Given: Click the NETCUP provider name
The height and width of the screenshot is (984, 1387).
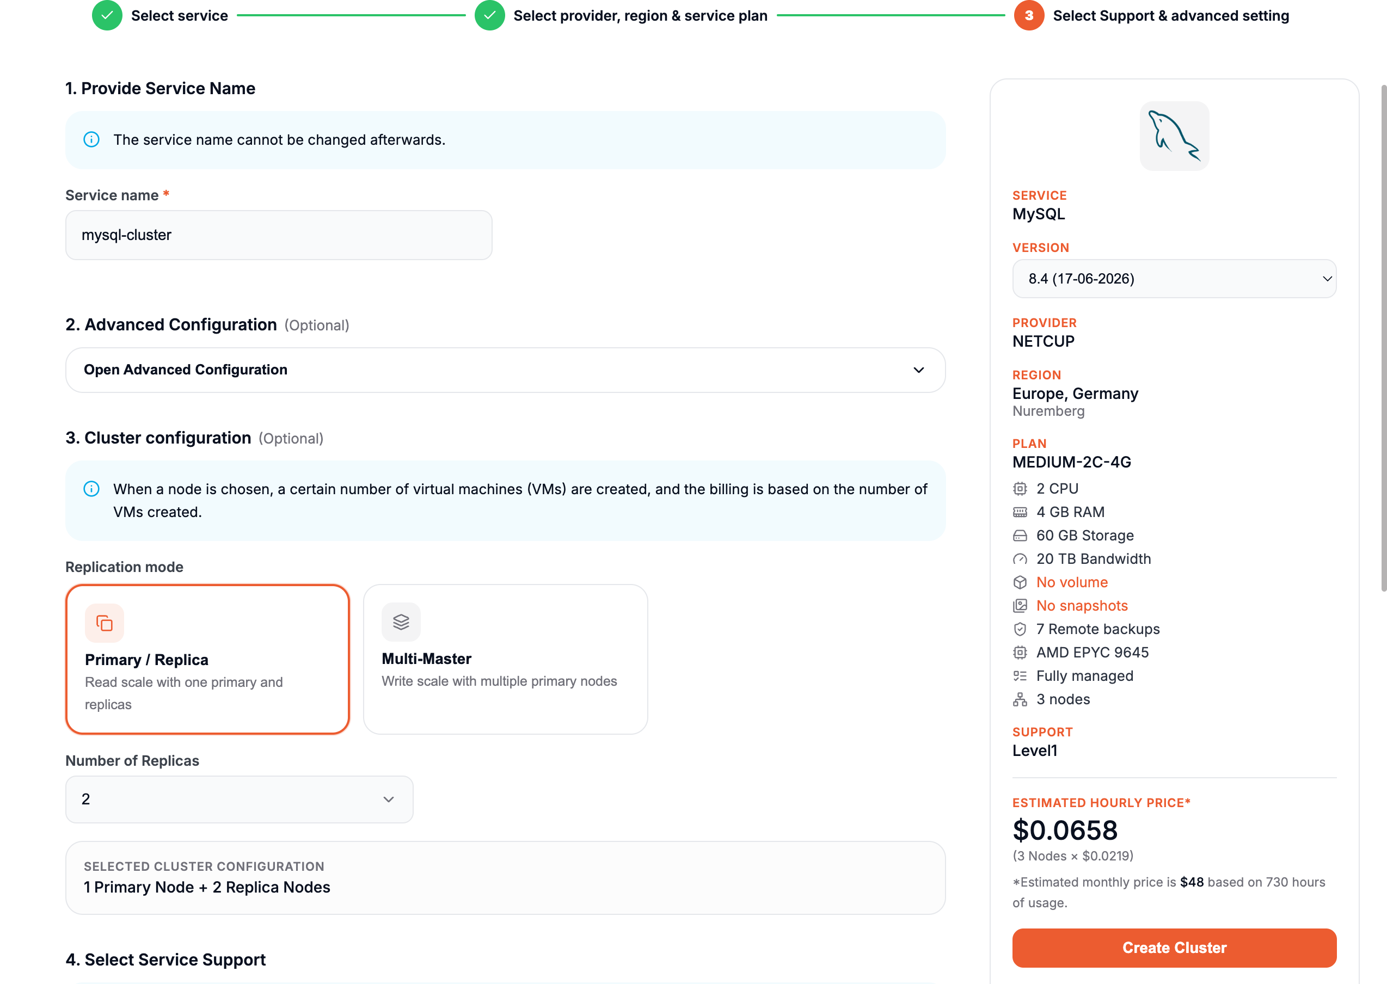Looking at the screenshot, I should point(1043,342).
